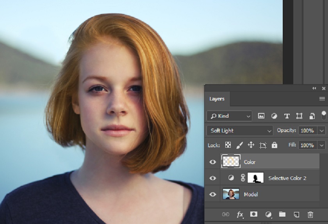This screenshot has width=328, height=224.
Task: Toggle visibility of Selective Color 2 layer
Action: (x=213, y=178)
